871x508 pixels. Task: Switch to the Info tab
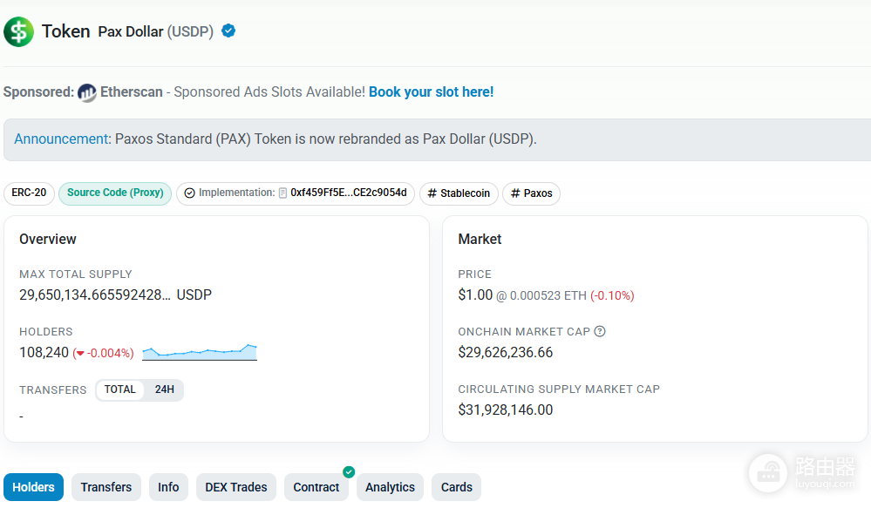(168, 487)
